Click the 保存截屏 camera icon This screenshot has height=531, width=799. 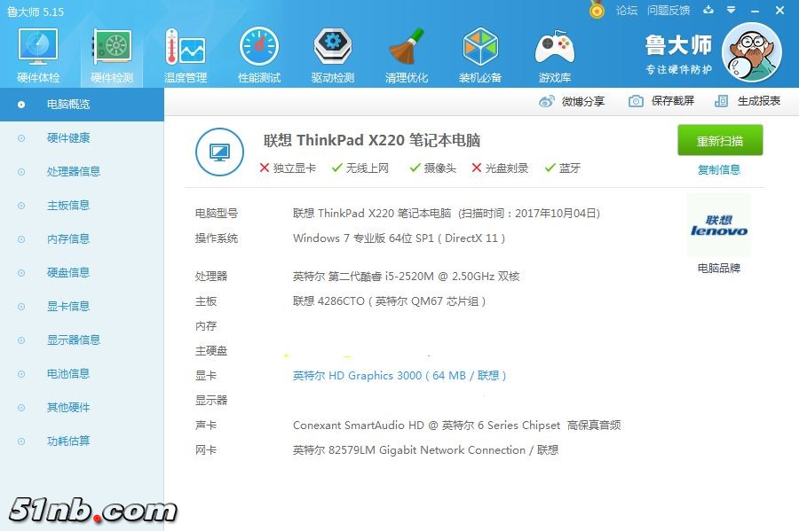(x=636, y=101)
